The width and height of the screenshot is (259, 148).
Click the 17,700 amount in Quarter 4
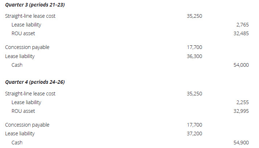pyautogui.click(x=194, y=125)
